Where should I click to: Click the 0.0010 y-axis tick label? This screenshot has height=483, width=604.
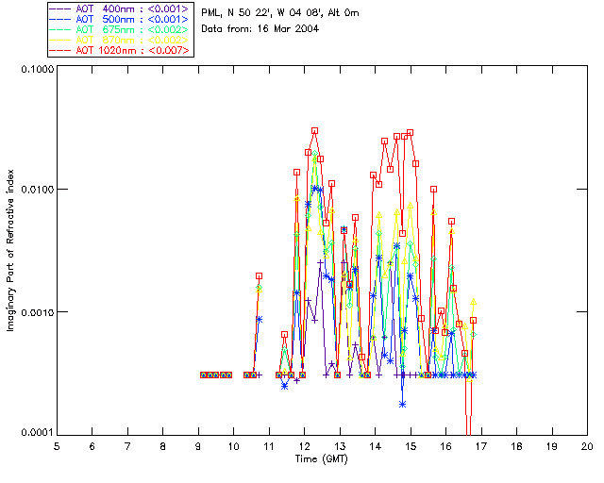(37, 312)
